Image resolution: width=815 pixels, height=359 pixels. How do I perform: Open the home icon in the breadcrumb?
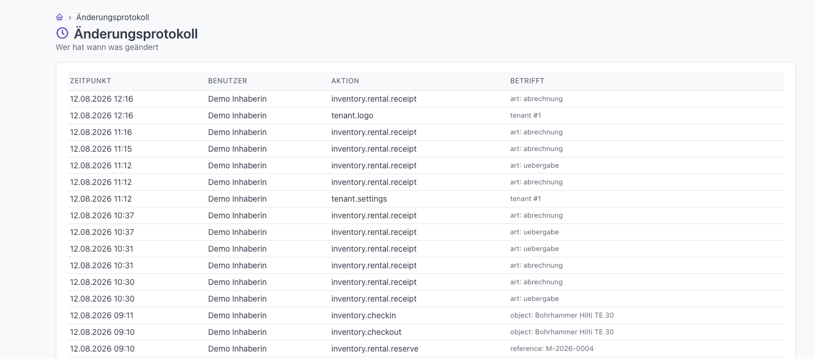pos(59,17)
